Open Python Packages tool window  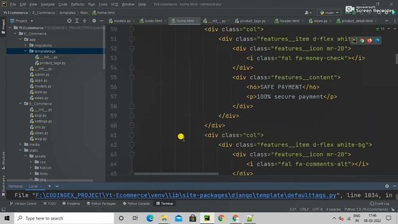101,203
